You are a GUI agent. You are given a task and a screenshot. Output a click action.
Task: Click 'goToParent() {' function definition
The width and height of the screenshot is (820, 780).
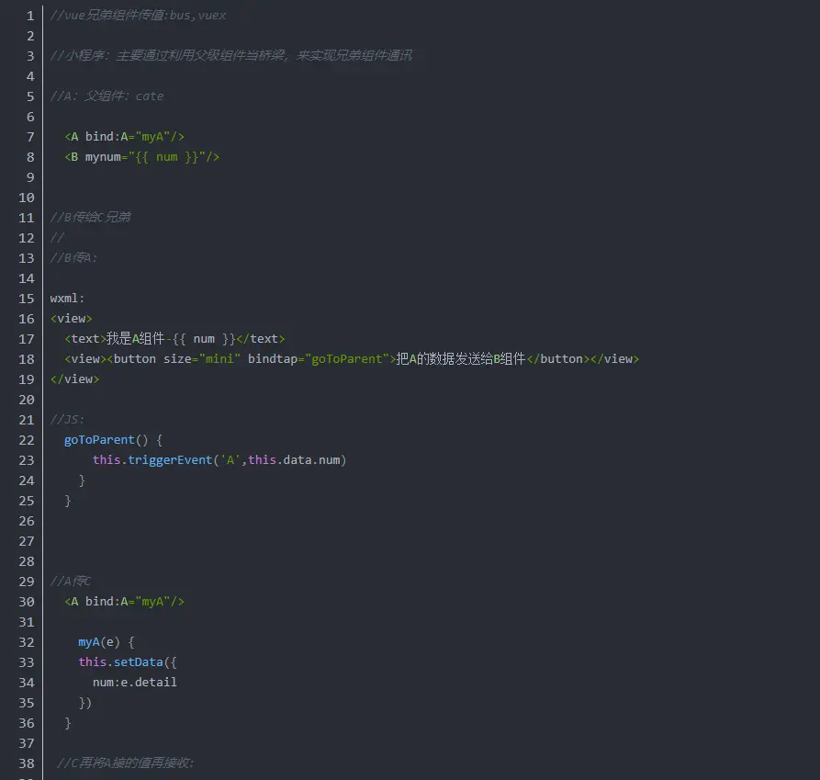coord(113,440)
